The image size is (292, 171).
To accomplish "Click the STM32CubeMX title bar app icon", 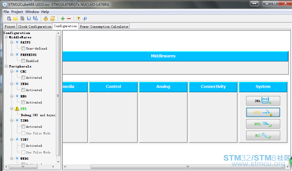I will tap(5, 4).
